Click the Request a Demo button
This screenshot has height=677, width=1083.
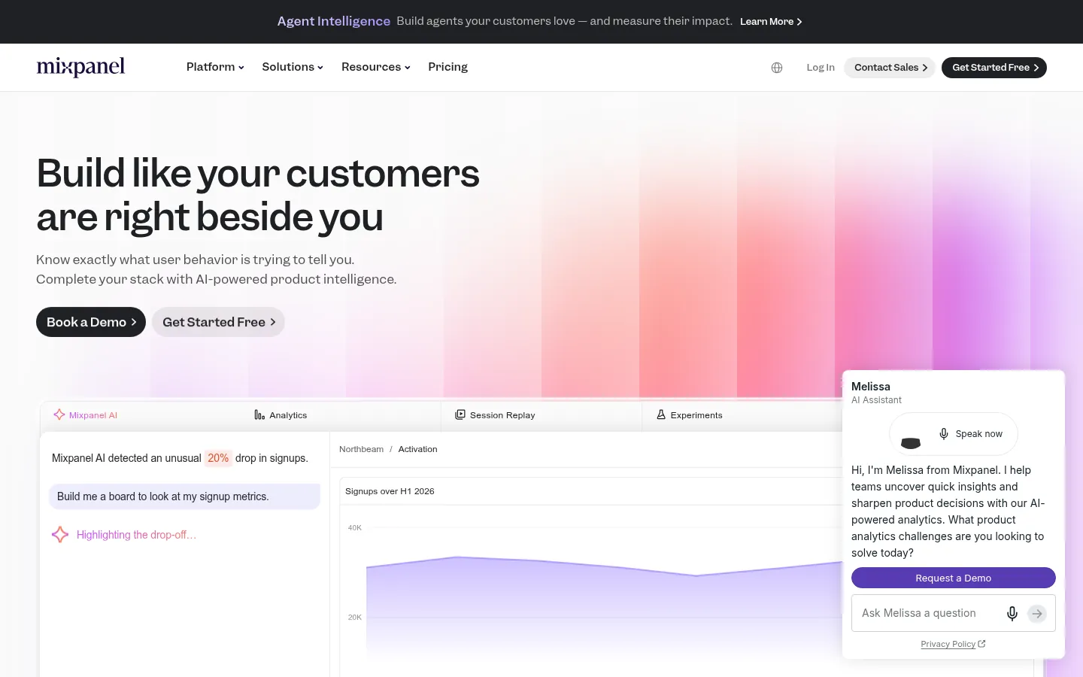[954, 578]
